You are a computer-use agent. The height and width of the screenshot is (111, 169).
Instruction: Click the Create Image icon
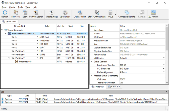point(52,13)
